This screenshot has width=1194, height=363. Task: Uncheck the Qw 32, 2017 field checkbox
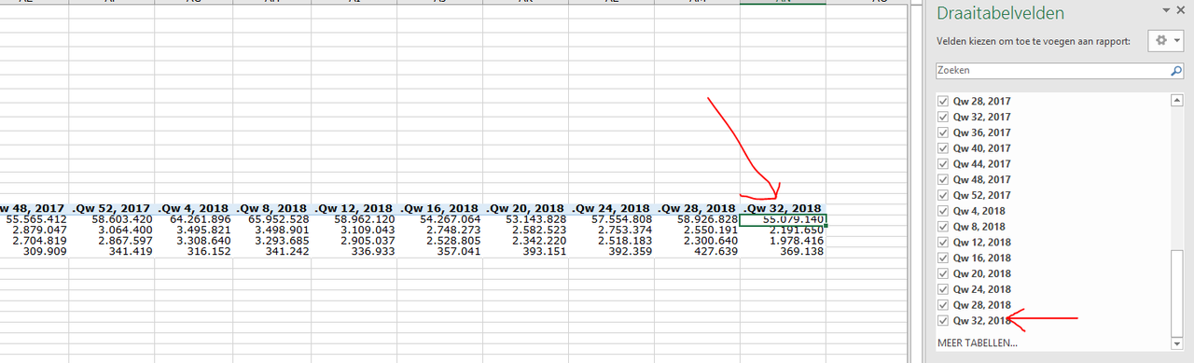coord(944,117)
